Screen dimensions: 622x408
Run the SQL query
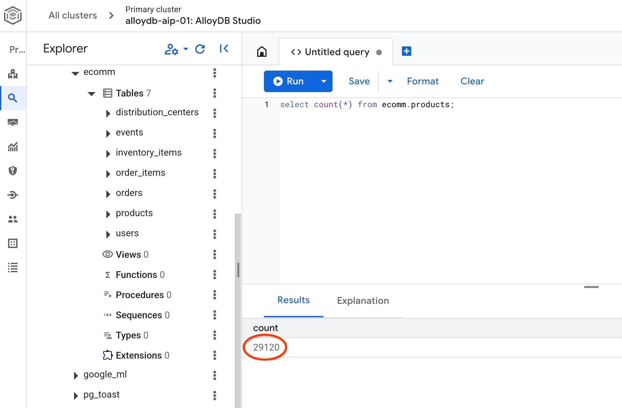click(288, 81)
